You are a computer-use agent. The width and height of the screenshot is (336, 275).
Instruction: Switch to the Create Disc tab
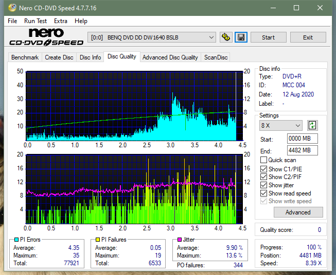pyautogui.click(x=59, y=57)
